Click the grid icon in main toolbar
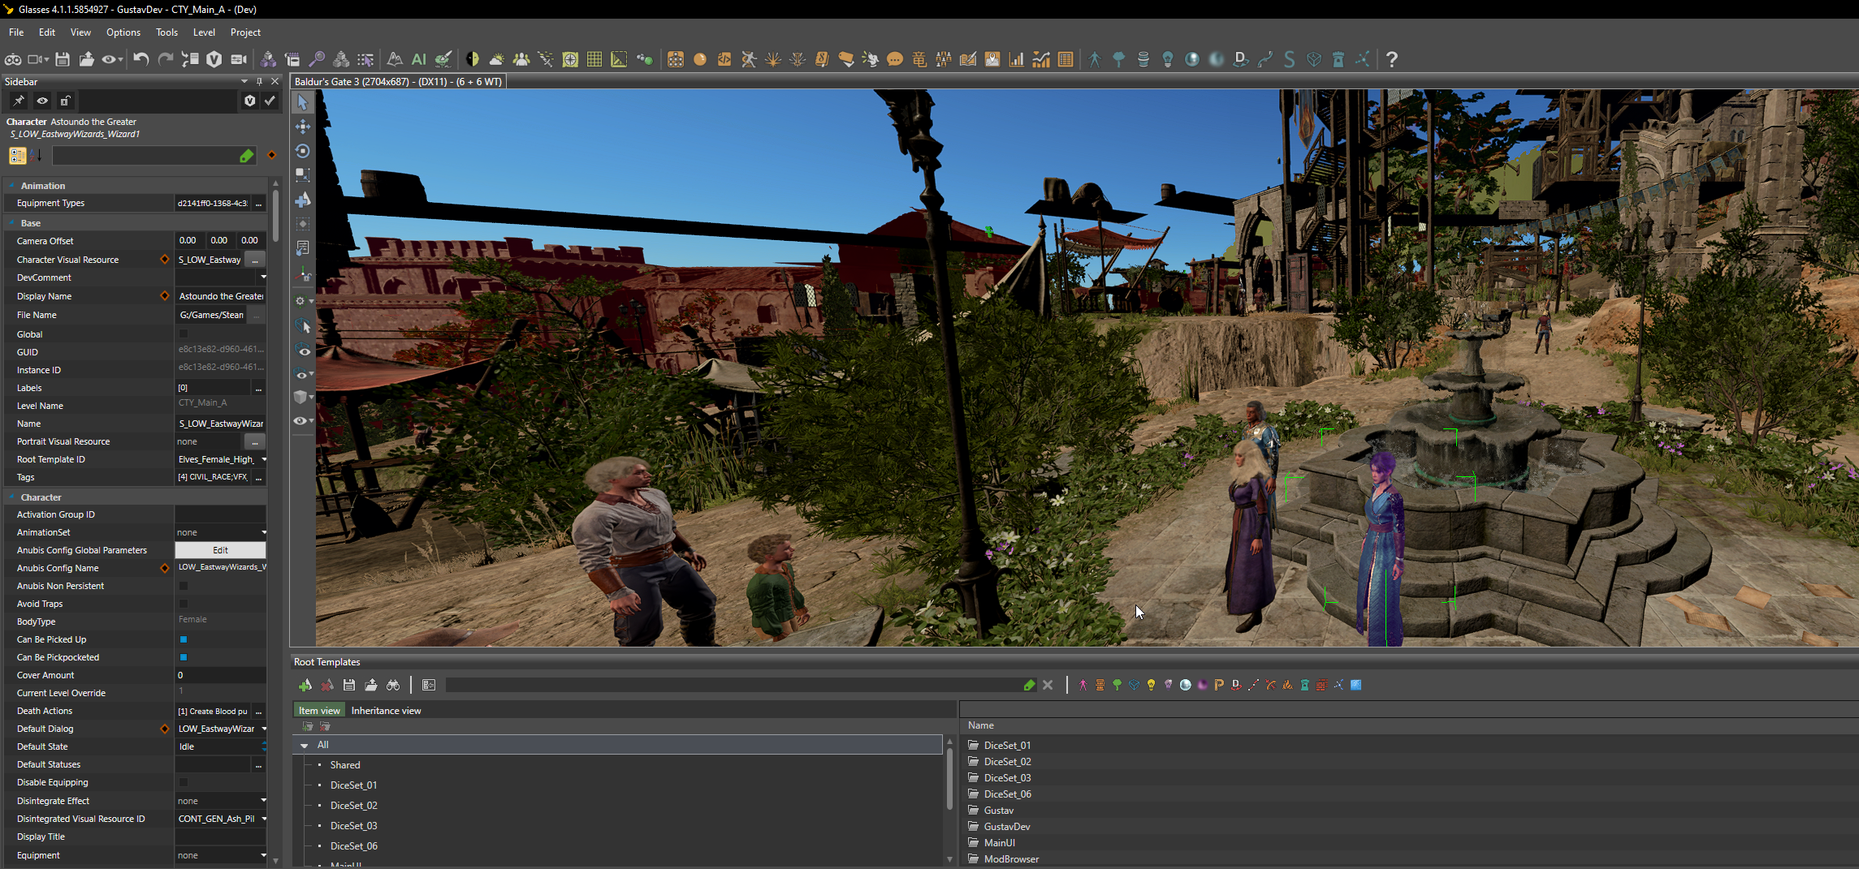1859x869 pixels. point(594,59)
